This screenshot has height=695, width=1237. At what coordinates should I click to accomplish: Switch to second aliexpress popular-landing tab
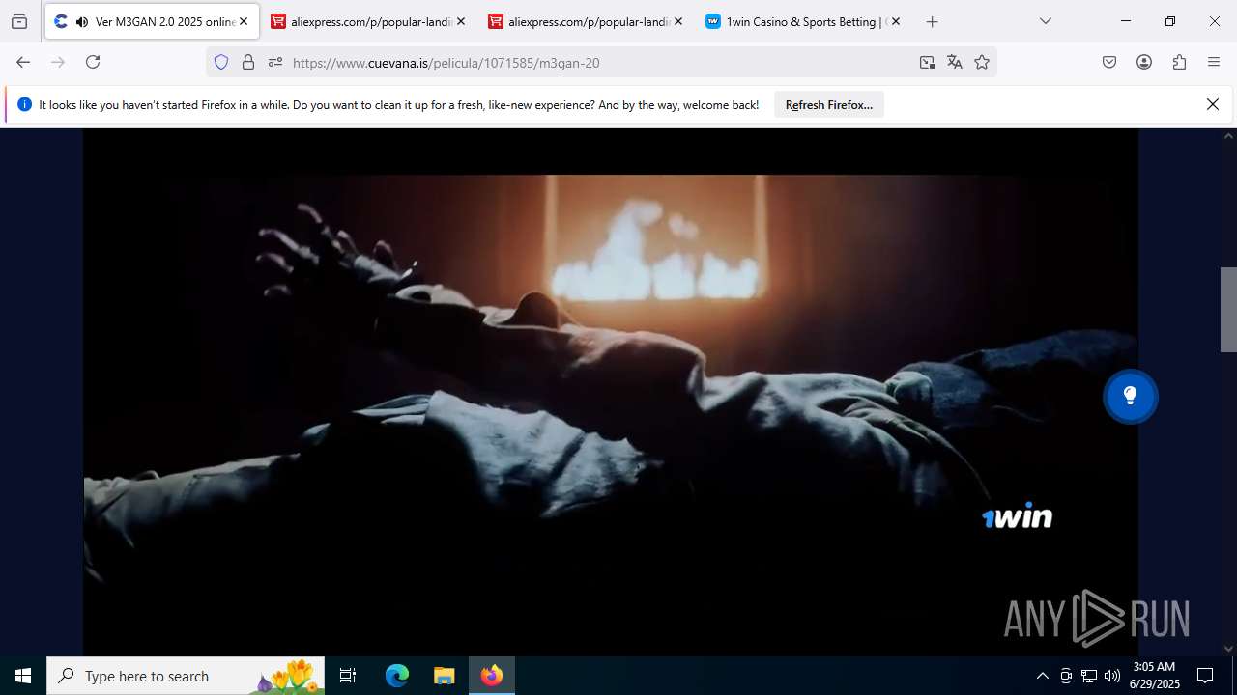click(587, 21)
